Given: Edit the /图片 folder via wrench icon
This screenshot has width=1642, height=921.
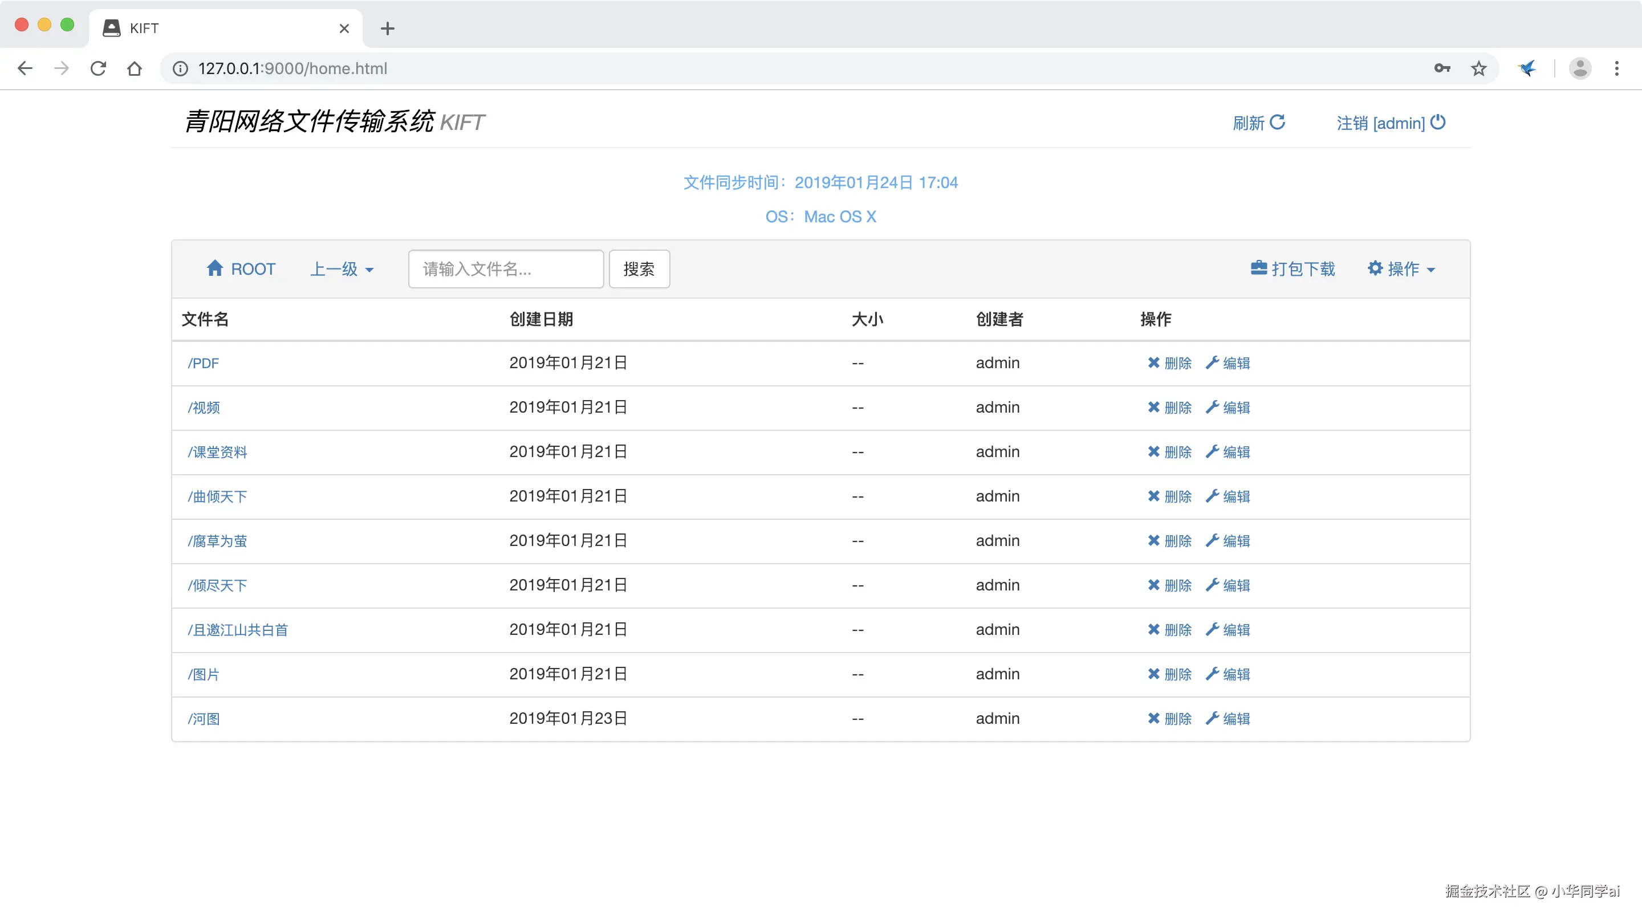Looking at the screenshot, I should (x=1212, y=674).
